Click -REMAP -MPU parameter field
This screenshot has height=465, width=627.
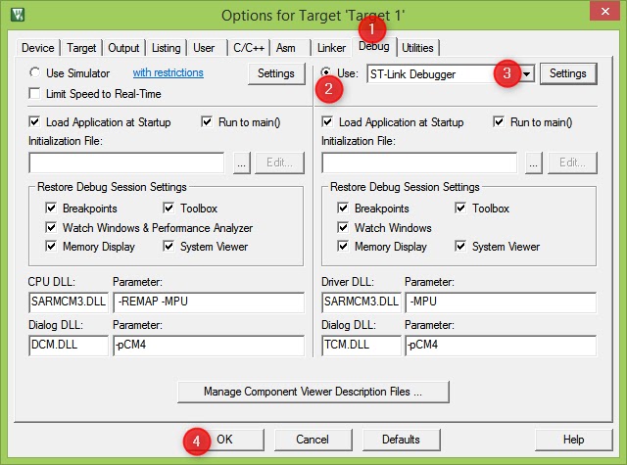[209, 302]
